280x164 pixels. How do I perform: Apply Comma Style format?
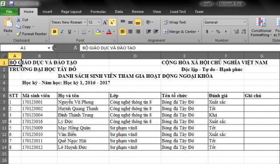click(226, 32)
